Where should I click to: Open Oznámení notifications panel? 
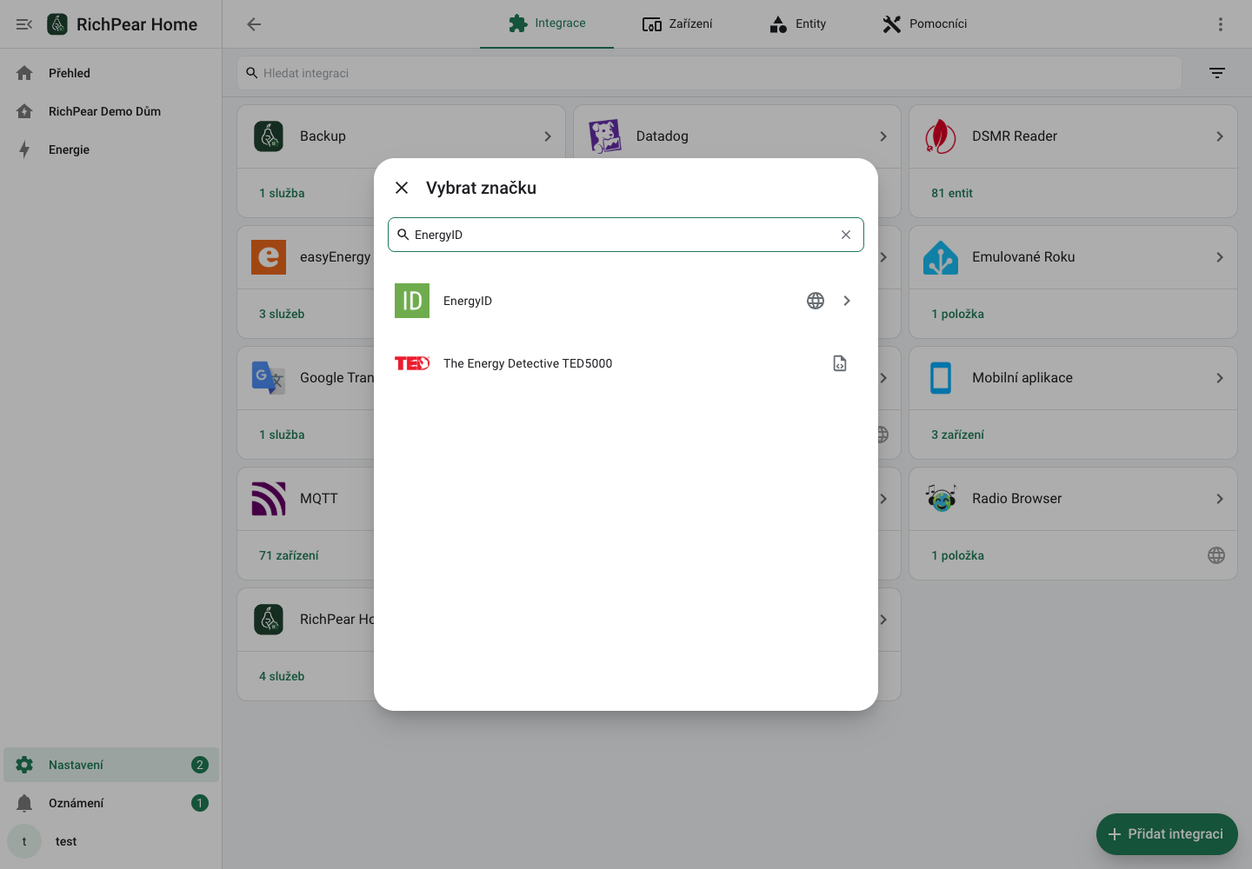[111, 803]
